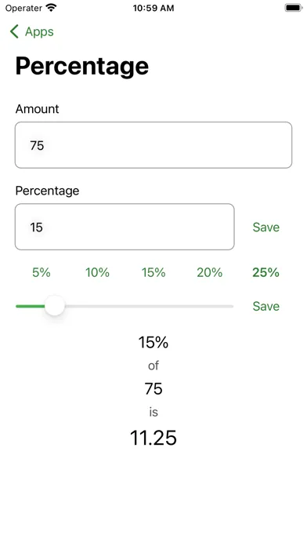This screenshot has height=546, width=307.
Task: Tap the 15% result label
Action: coord(153,342)
